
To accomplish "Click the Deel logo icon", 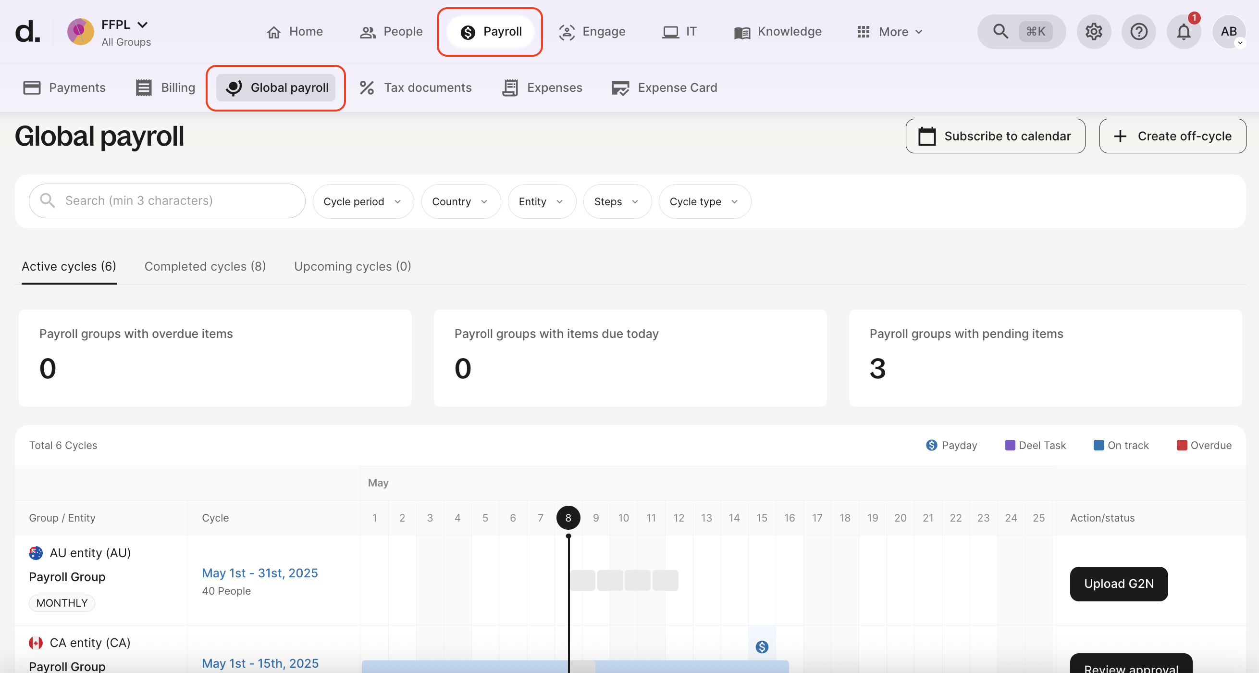I will (28, 31).
